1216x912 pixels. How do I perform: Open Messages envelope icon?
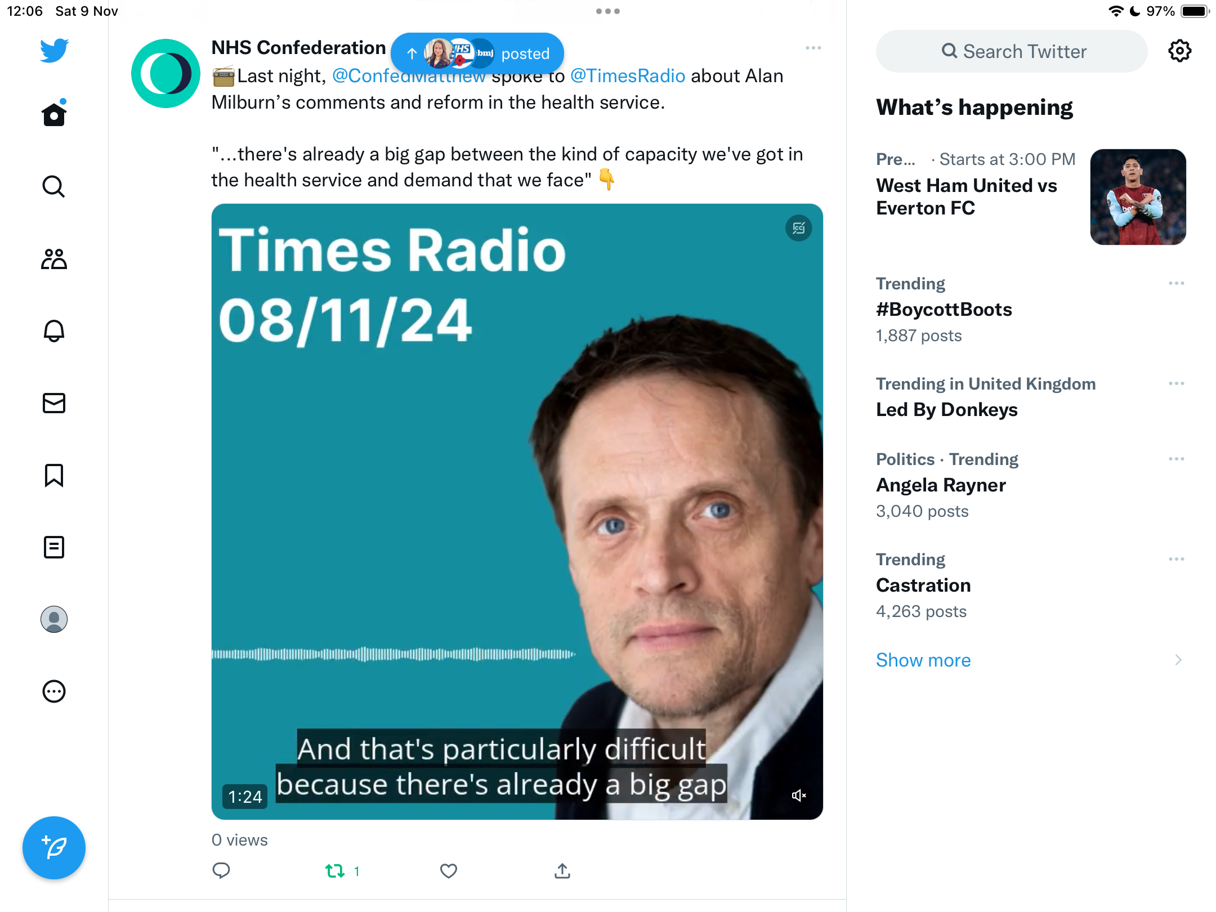pos(54,403)
